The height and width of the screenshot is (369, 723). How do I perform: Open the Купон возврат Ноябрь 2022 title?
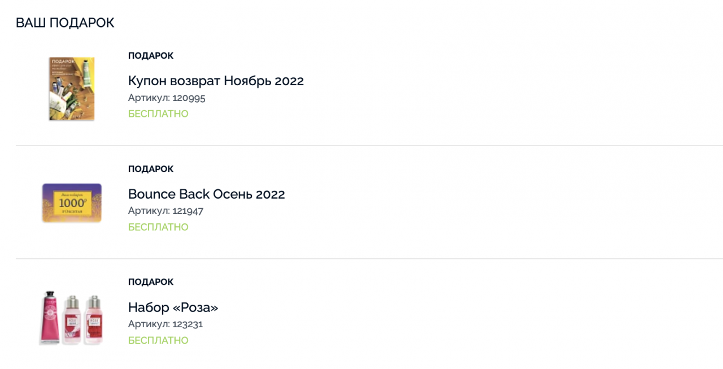coord(216,81)
